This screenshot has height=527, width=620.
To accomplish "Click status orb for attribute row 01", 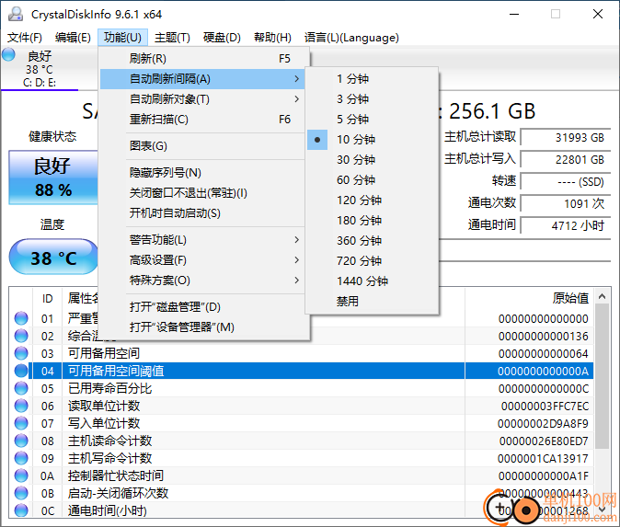I will pyautogui.click(x=21, y=318).
